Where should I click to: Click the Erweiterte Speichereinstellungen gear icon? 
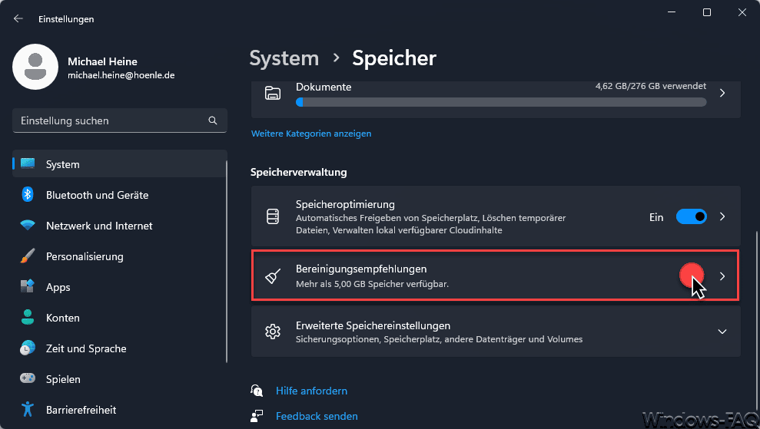(273, 332)
